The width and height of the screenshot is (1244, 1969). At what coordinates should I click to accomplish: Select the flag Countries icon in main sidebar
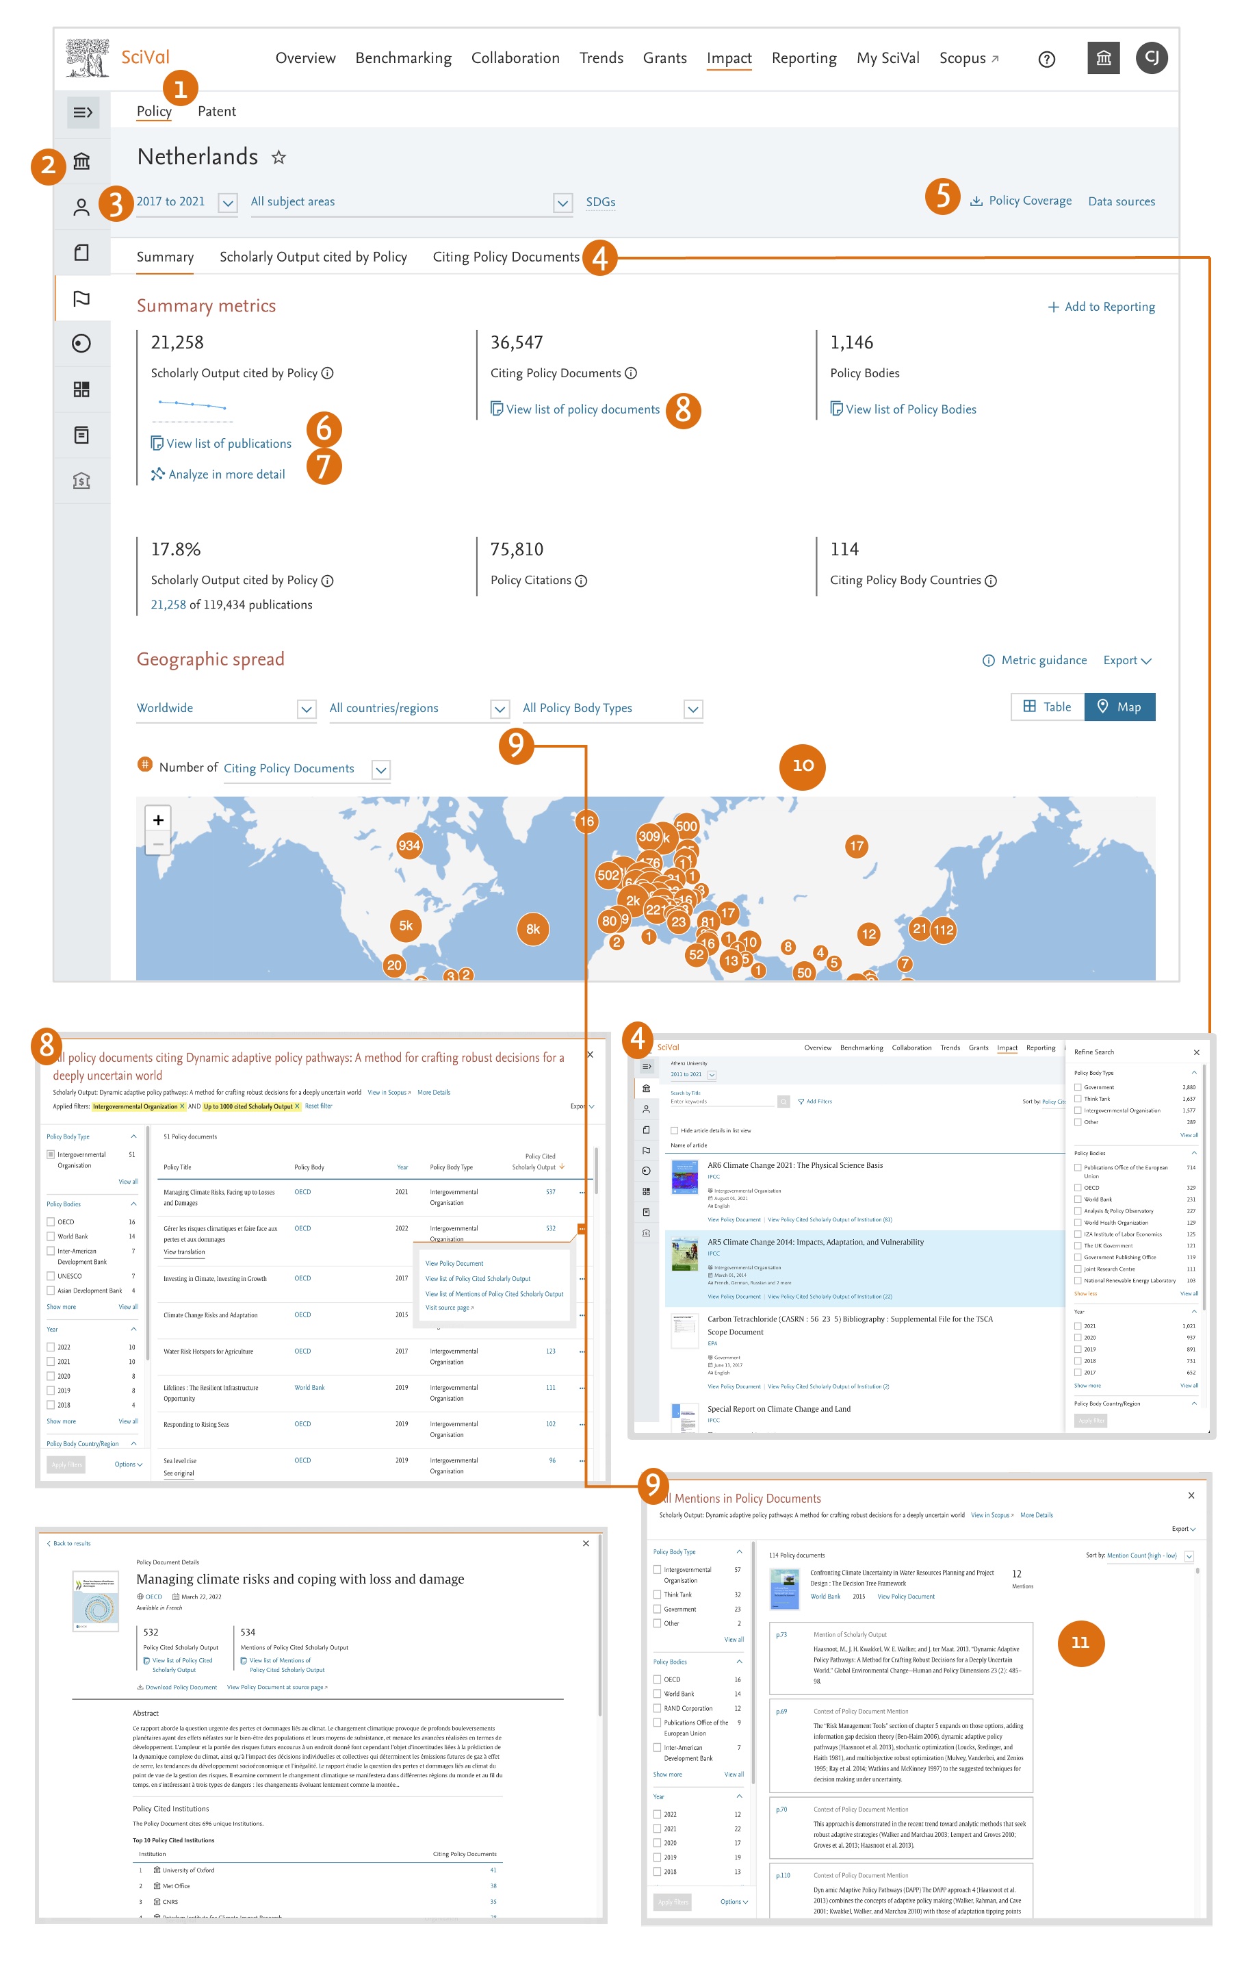pos(81,298)
